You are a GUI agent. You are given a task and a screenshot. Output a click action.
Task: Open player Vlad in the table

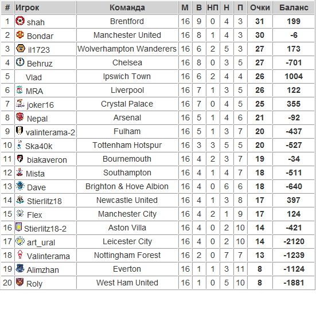point(34,77)
